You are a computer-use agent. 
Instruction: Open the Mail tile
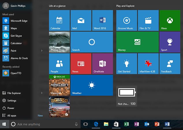(81, 20)
